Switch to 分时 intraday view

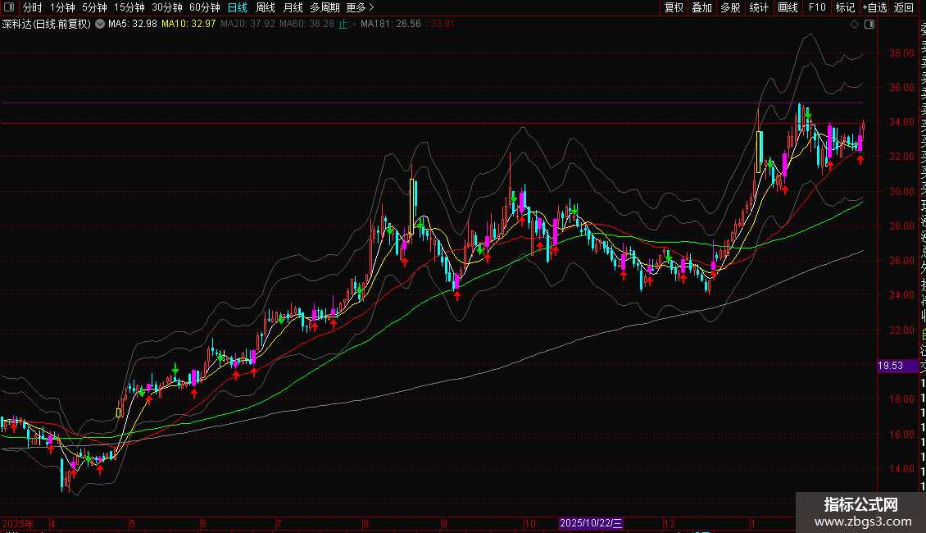(x=32, y=7)
